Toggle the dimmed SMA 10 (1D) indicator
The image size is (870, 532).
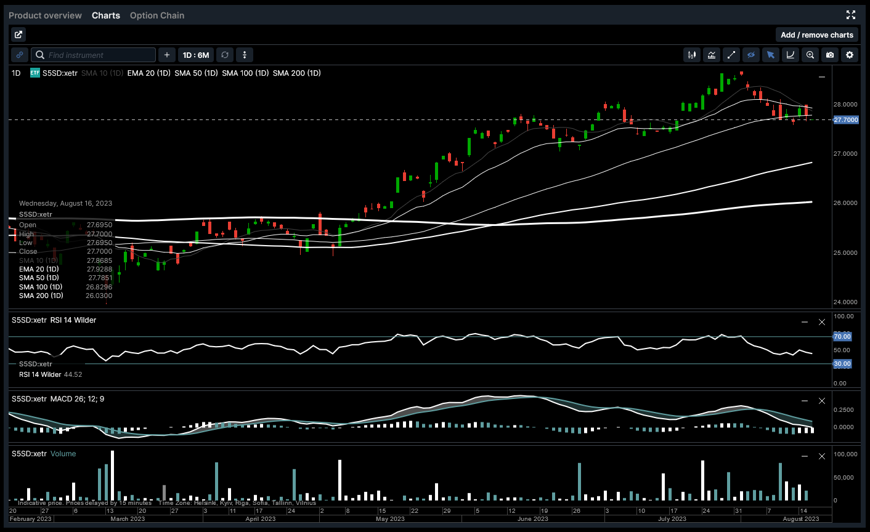pos(102,73)
